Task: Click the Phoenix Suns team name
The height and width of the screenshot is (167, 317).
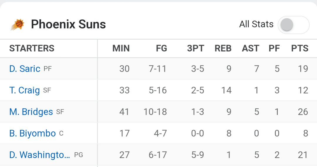Action: tap(68, 24)
